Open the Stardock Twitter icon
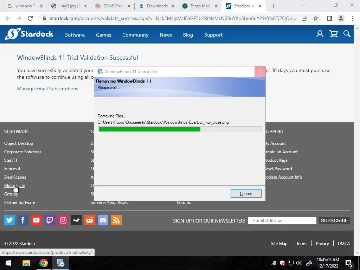Viewport: 360px width, 270px height. [x=9, y=220]
